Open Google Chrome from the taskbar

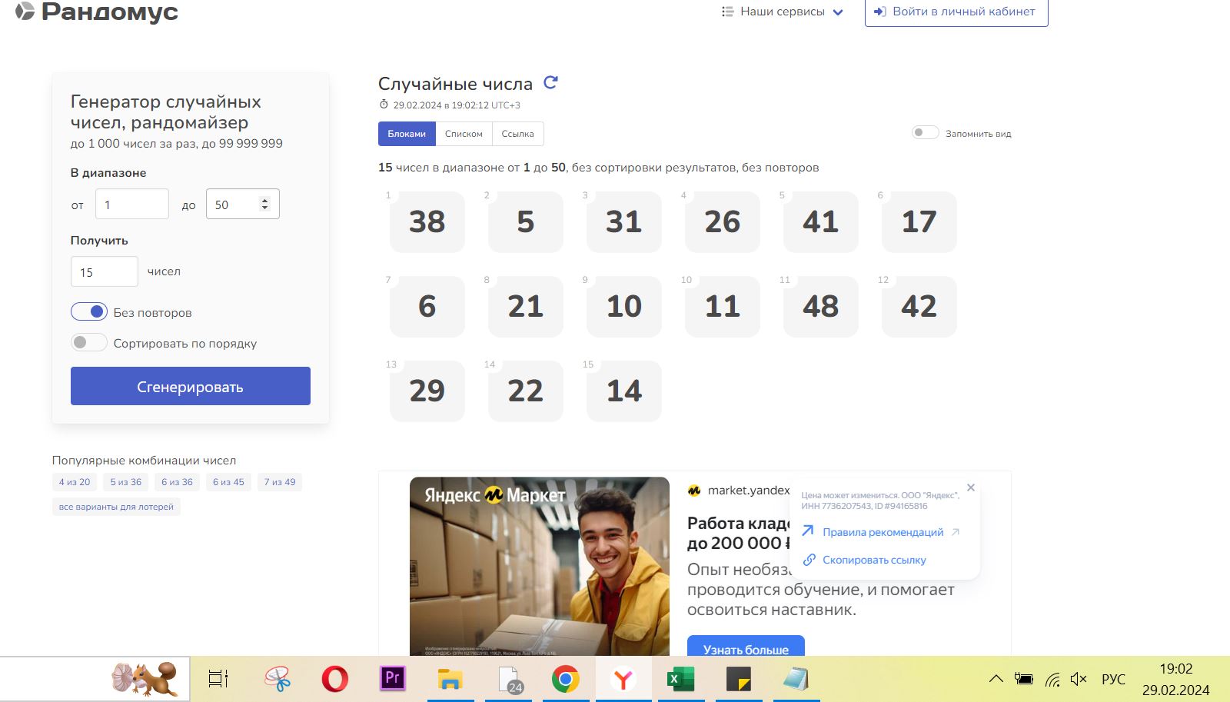click(565, 679)
